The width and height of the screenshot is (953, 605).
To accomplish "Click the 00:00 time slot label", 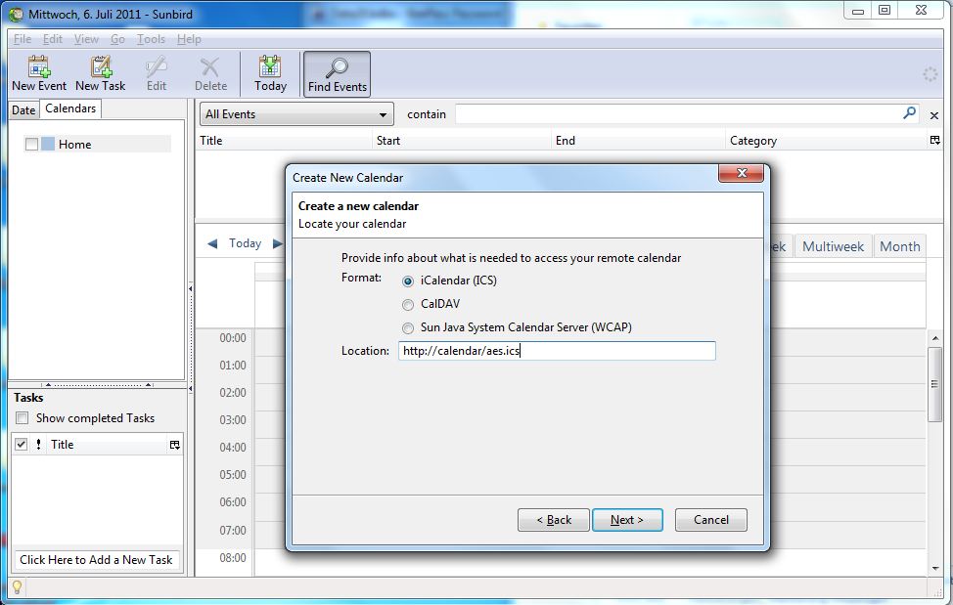I will click(233, 338).
